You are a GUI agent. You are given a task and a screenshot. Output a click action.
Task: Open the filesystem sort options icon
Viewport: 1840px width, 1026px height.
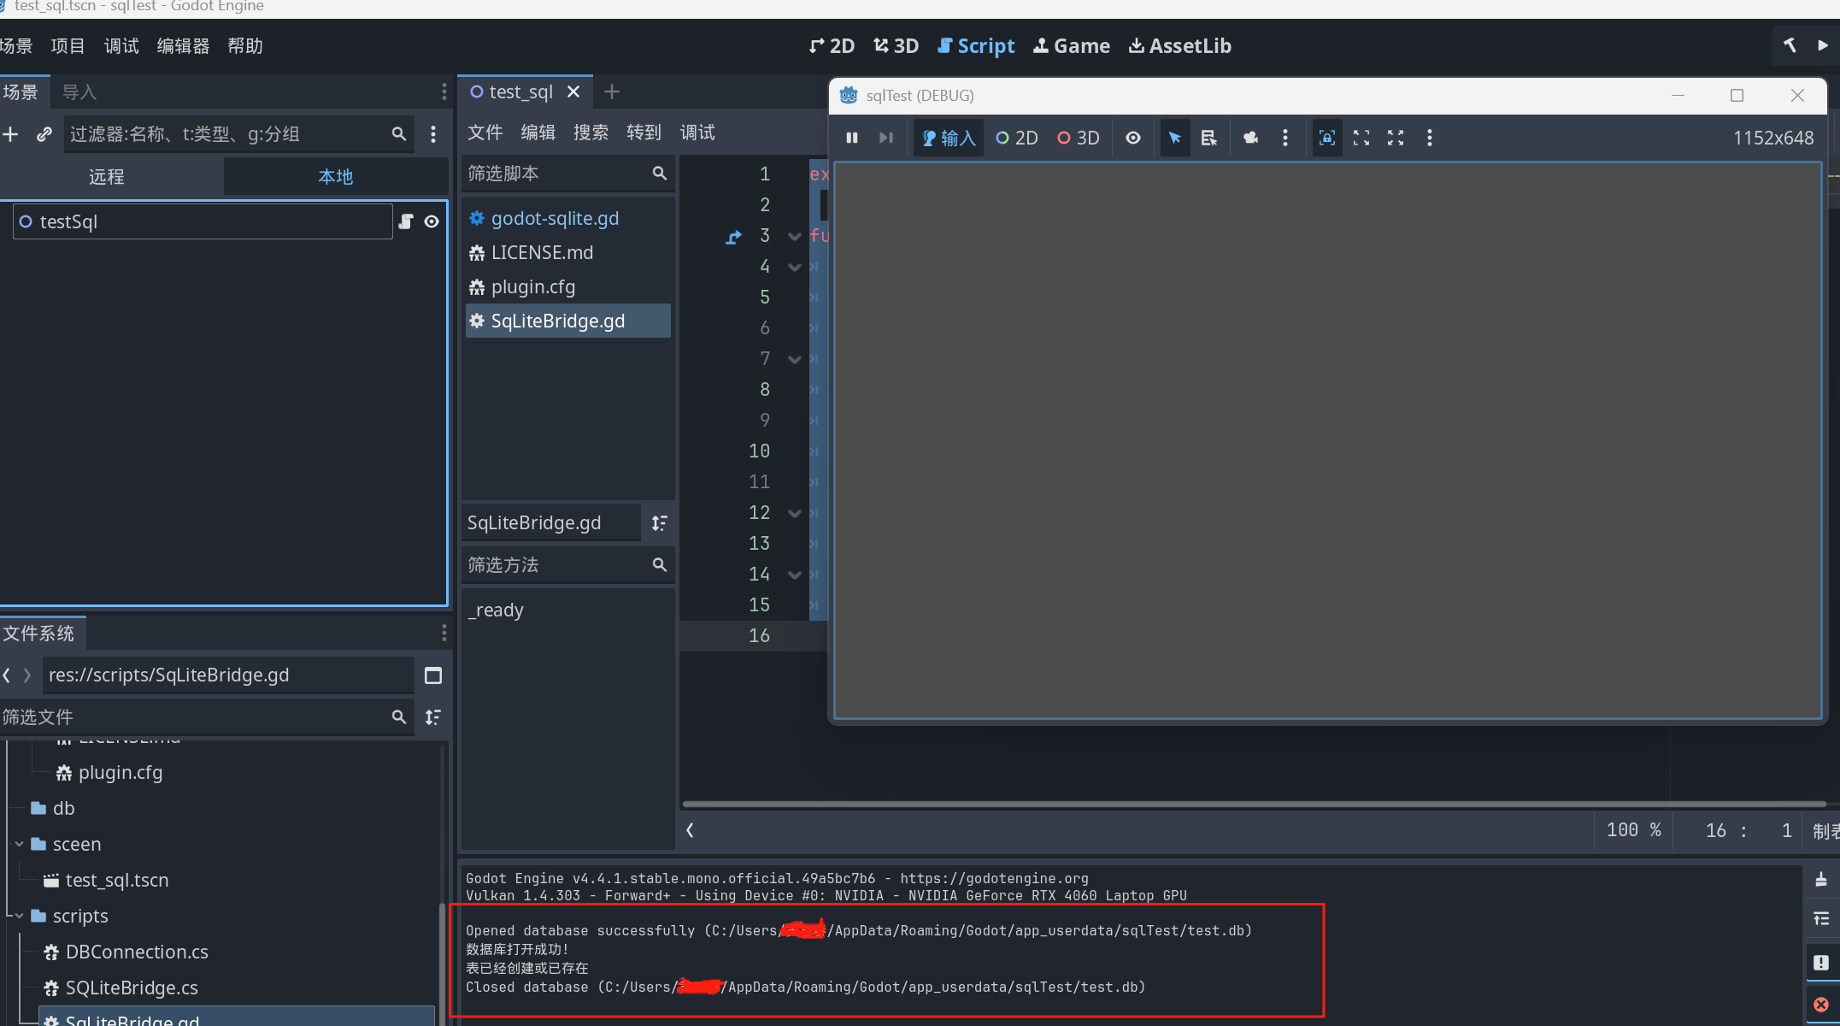point(433,717)
